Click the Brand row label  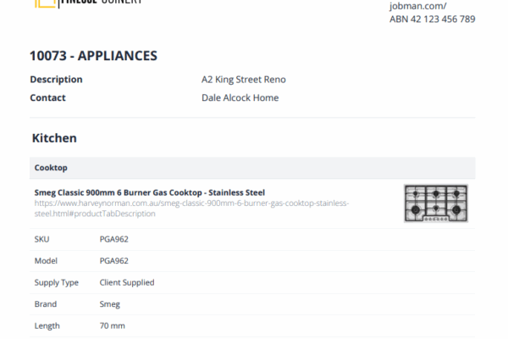click(46, 304)
